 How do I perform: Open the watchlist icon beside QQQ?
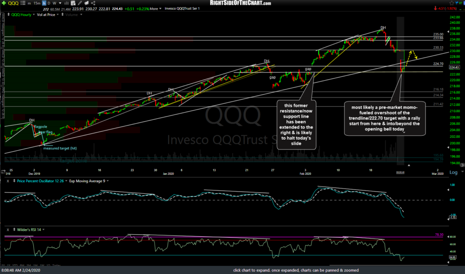coord(23,3)
